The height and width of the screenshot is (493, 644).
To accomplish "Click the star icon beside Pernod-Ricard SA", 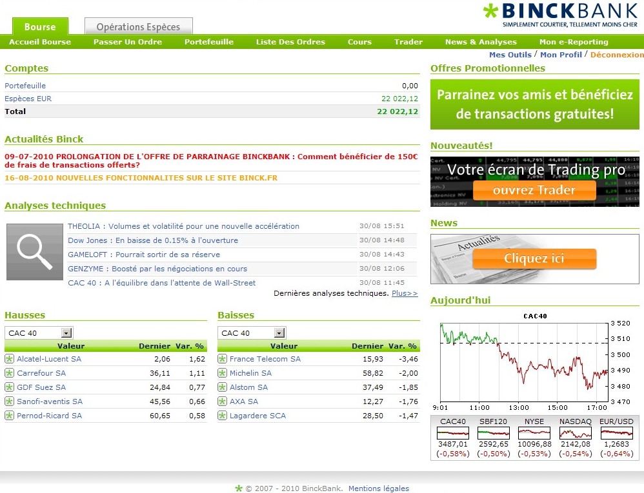I will pyautogui.click(x=9, y=416).
